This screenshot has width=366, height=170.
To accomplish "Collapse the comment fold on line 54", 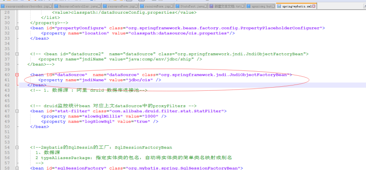I will click(x=17, y=148).
